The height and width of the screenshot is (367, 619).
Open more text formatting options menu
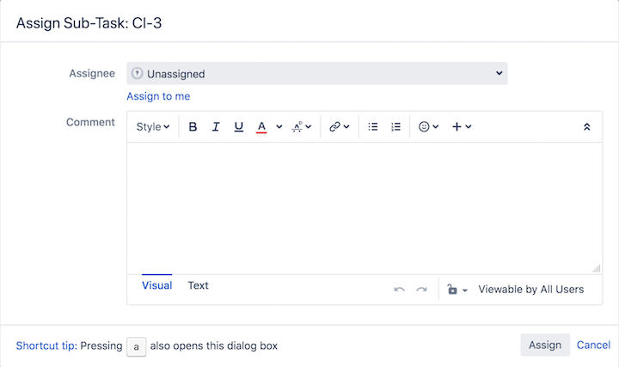point(302,126)
